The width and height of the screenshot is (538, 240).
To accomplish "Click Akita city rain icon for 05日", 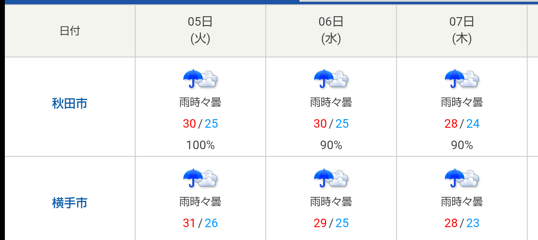I will point(200,78).
